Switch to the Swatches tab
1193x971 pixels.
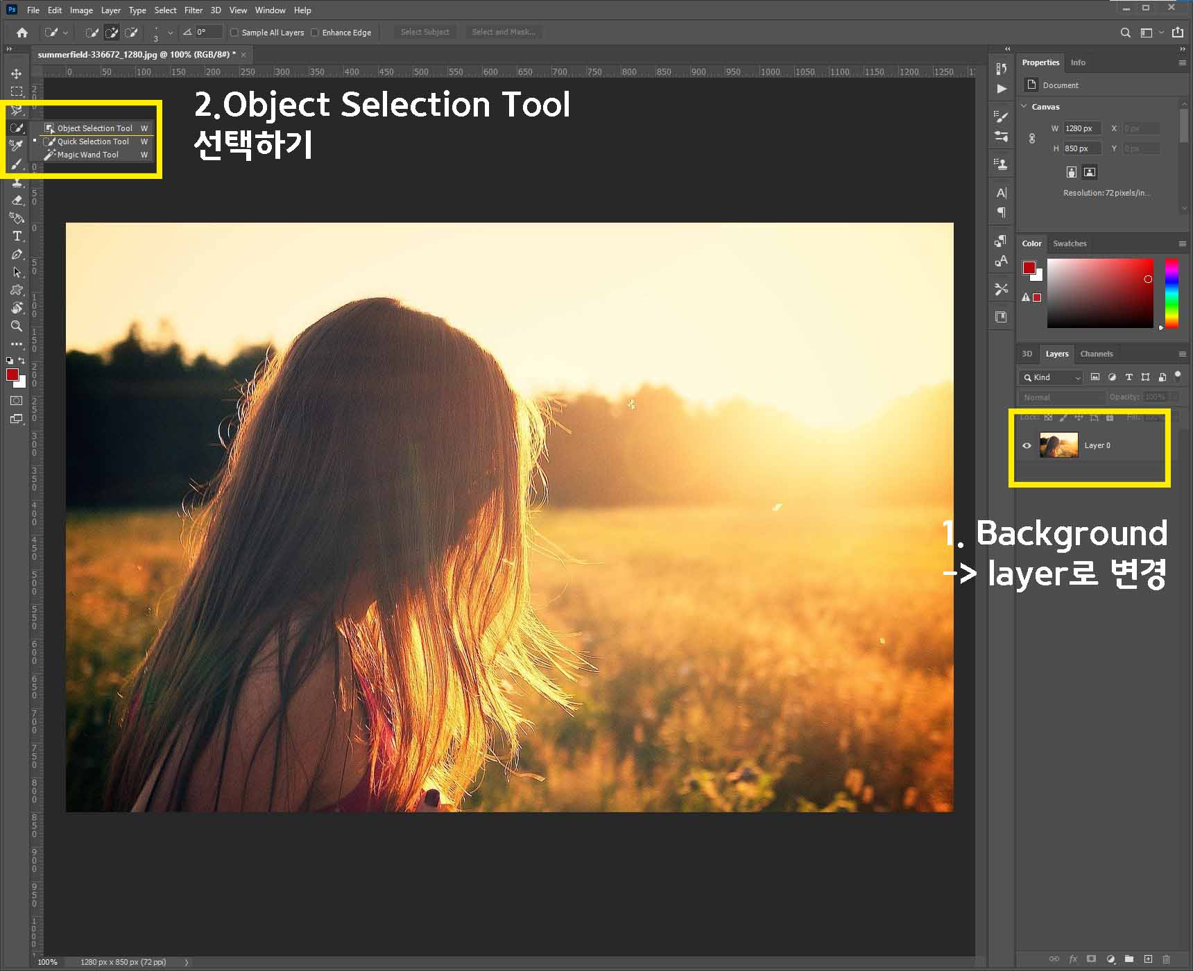[1070, 243]
